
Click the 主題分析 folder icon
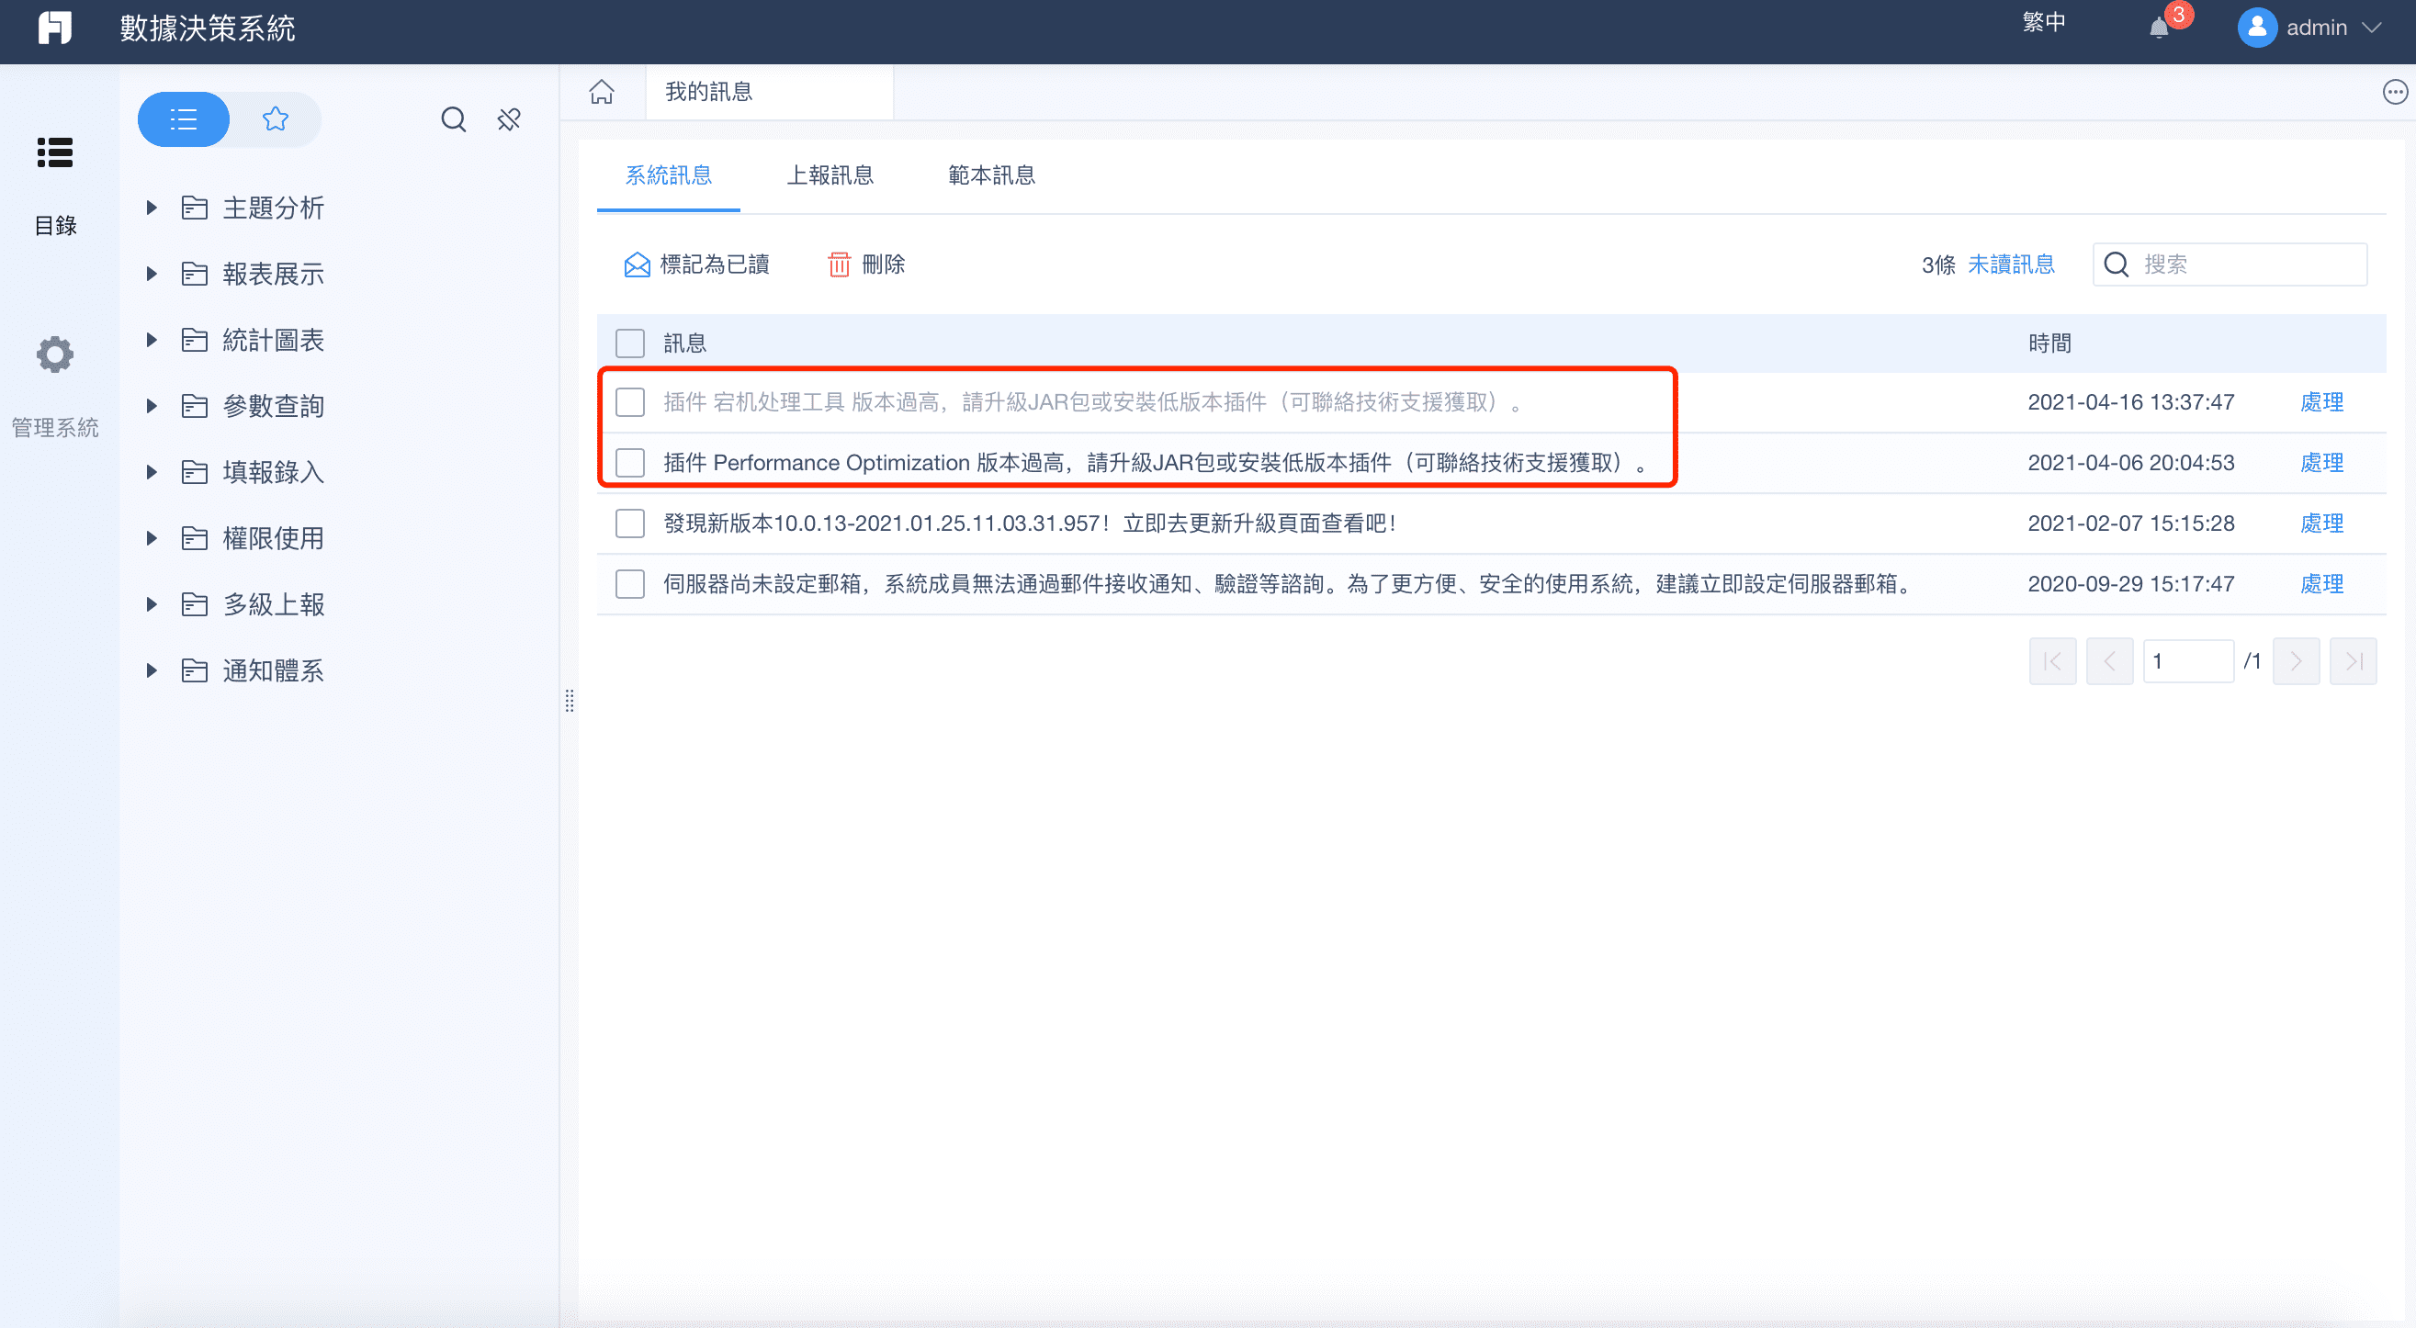point(194,208)
